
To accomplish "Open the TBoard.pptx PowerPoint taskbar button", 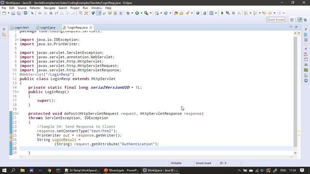I will point(121,170).
